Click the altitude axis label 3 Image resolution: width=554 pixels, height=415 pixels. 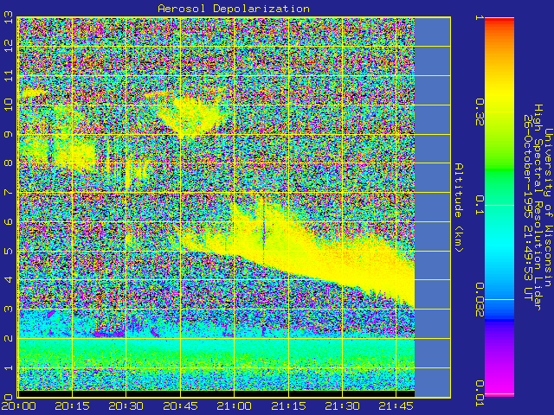click(x=9, y=310)
